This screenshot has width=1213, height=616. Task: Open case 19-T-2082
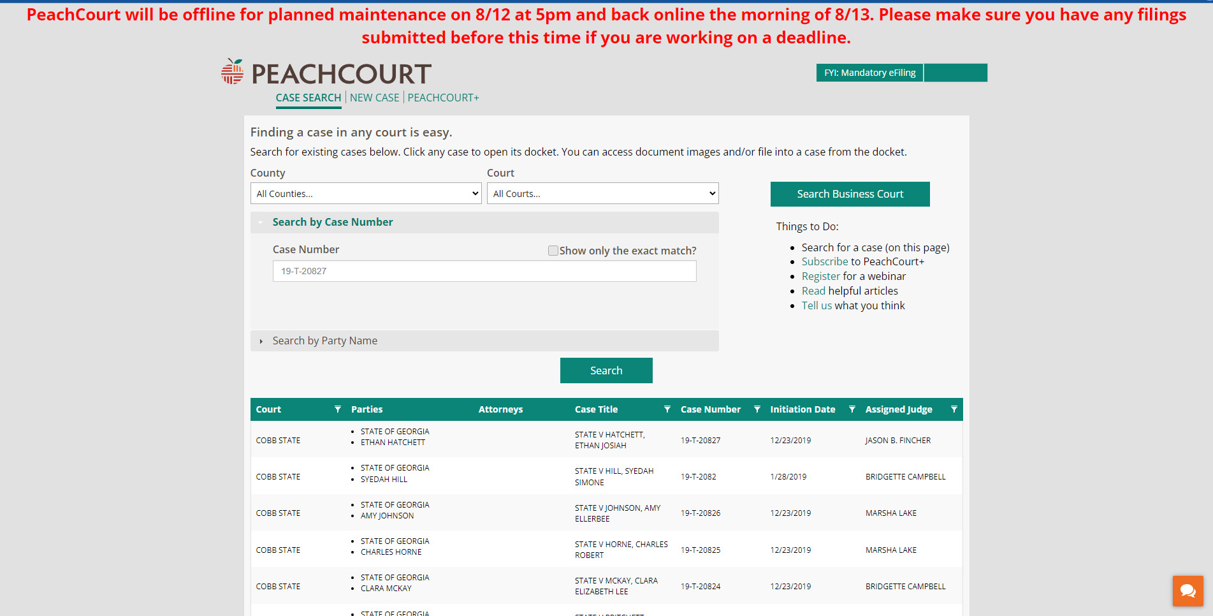699,477
